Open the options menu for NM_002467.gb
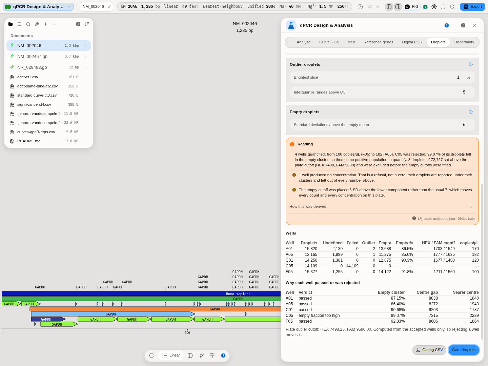Screen dimensions: 488x366 click(85, 57)
